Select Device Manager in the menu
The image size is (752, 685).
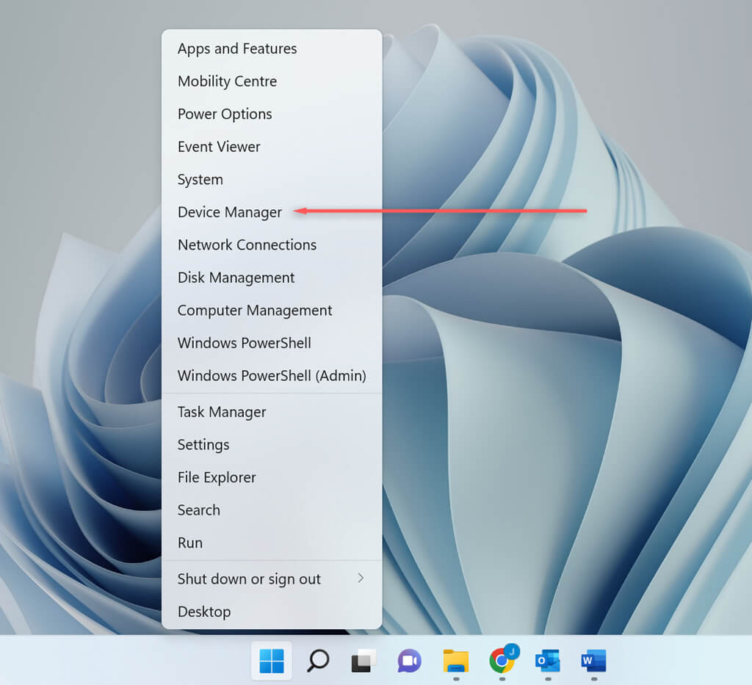[230, 212]
